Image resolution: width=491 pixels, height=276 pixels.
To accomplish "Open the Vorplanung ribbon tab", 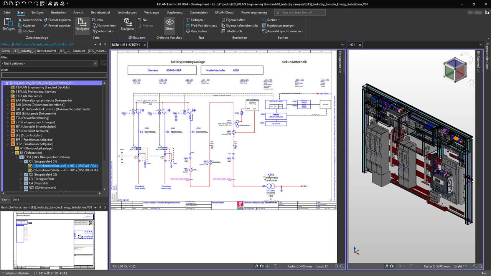I will click(x=175, y=12).
